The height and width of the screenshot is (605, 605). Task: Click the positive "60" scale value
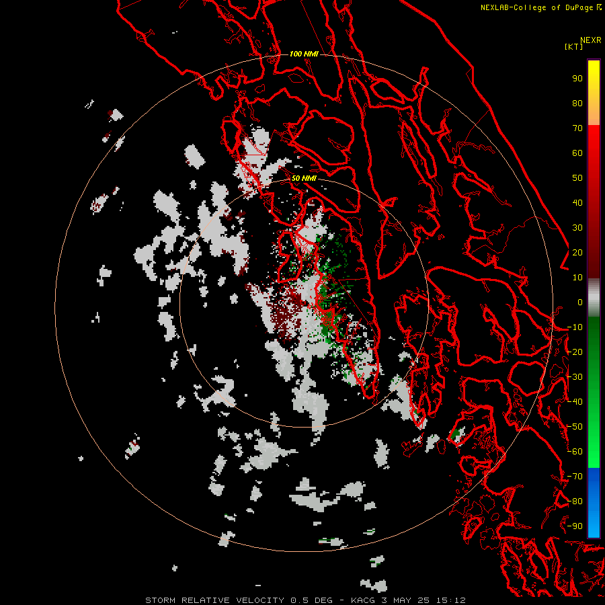577,153
